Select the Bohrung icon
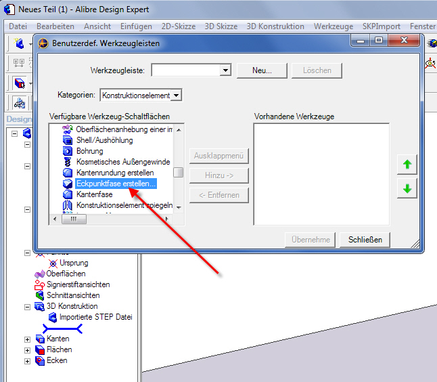The height and width of the screenshot is (382, 437). coord(68,151)
